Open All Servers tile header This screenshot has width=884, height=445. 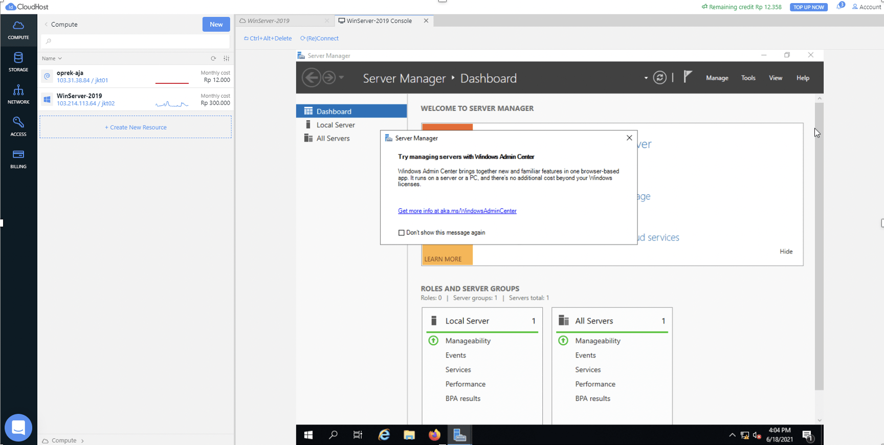(x=612, y=321)
